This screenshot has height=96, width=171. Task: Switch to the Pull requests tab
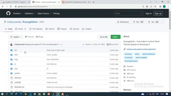(36, 29)
